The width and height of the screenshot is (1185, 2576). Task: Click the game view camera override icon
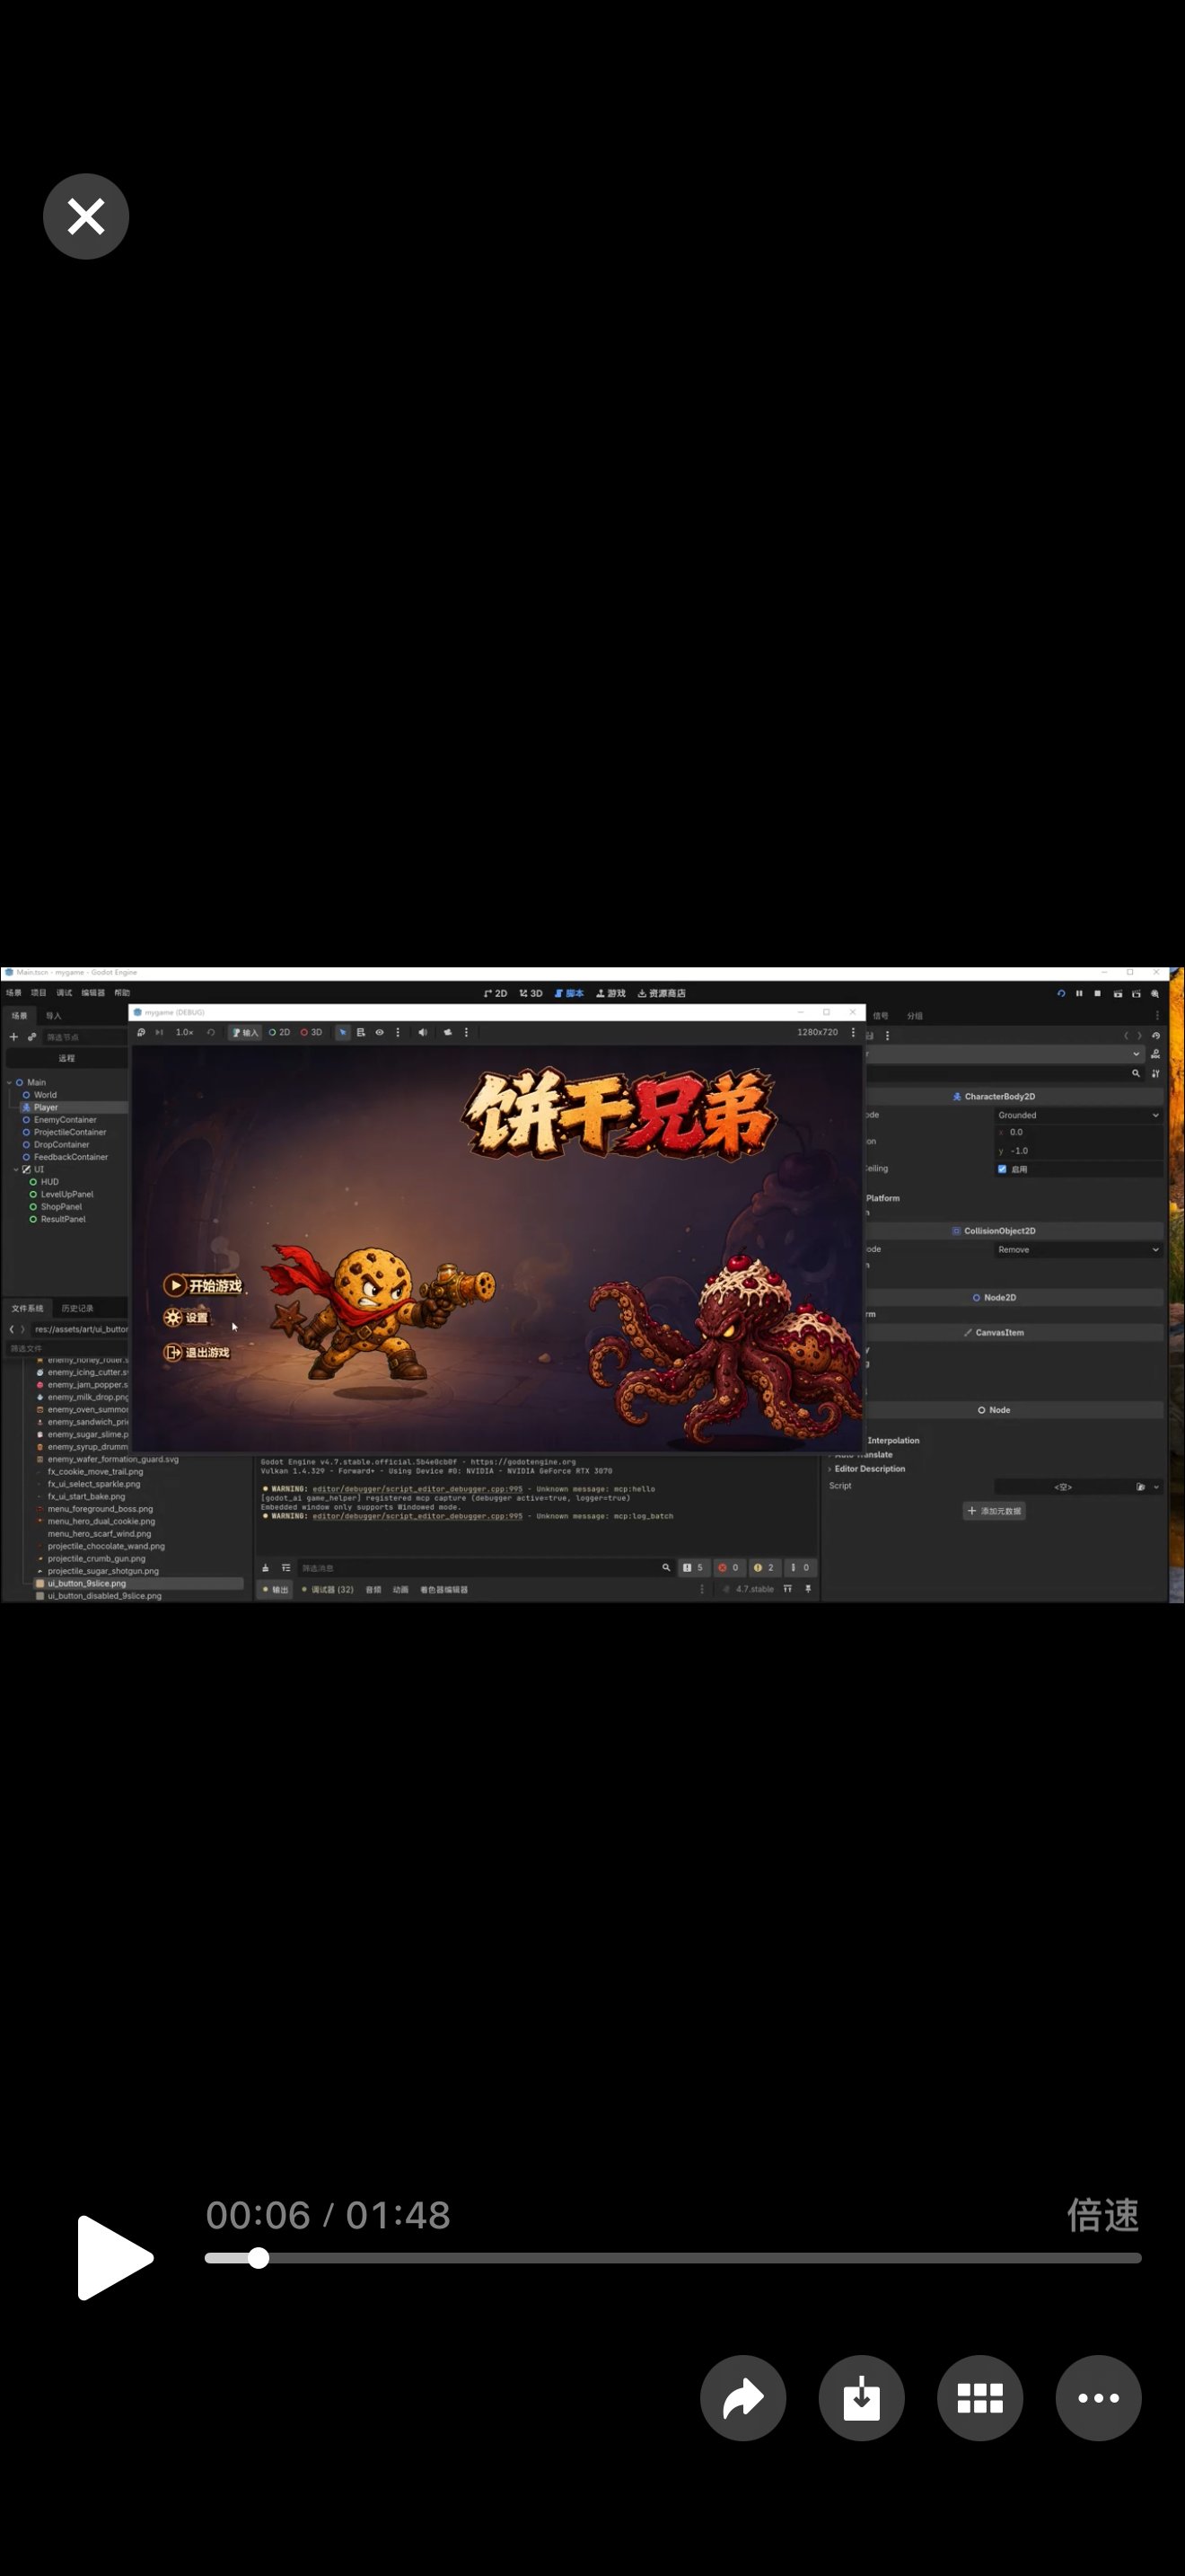coord(448,1032)
